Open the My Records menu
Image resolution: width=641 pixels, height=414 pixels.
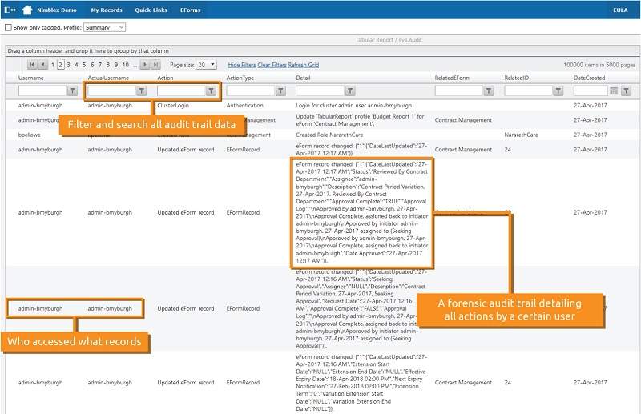107,10
